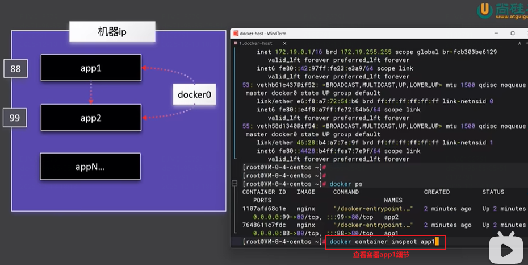Click the docker0 label box
The height and width of the screenshot is (265, 528).
click(x=194, y=94)
